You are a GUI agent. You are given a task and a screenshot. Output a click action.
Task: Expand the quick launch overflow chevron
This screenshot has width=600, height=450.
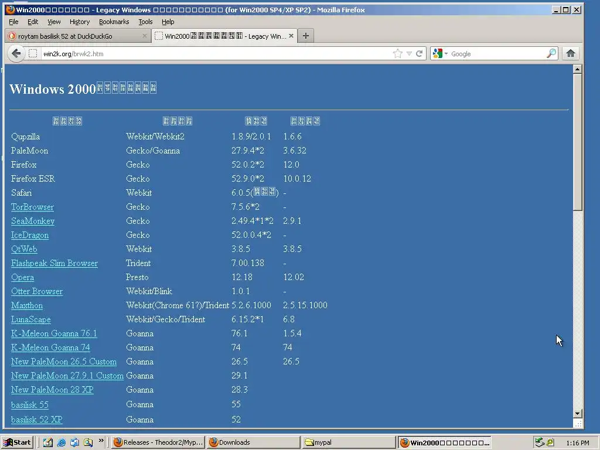[x=101, y=441]
